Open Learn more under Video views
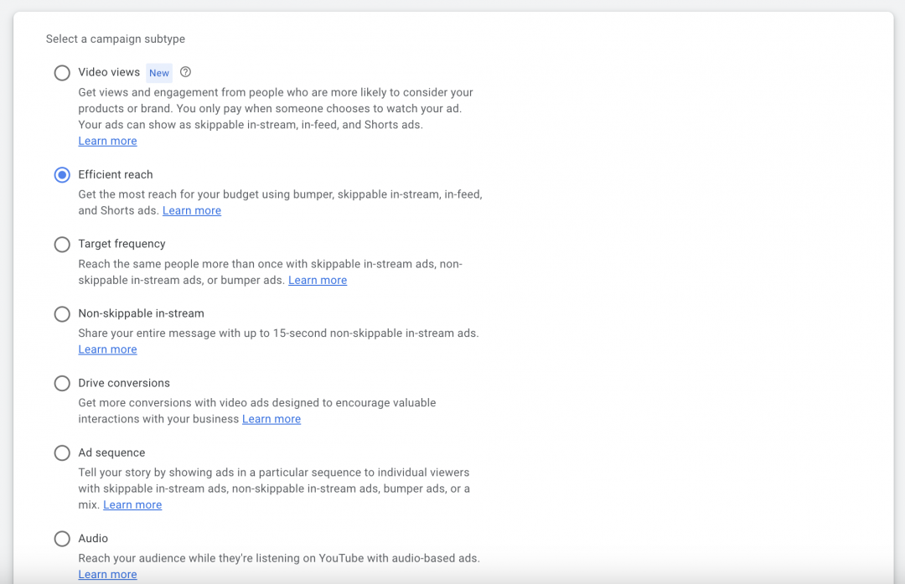Viewport: 905px width, 584px height. [x=107, y=141]
